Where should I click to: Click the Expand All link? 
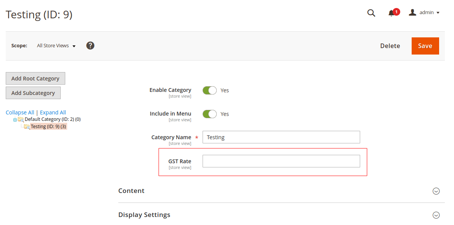pos(53,112)
